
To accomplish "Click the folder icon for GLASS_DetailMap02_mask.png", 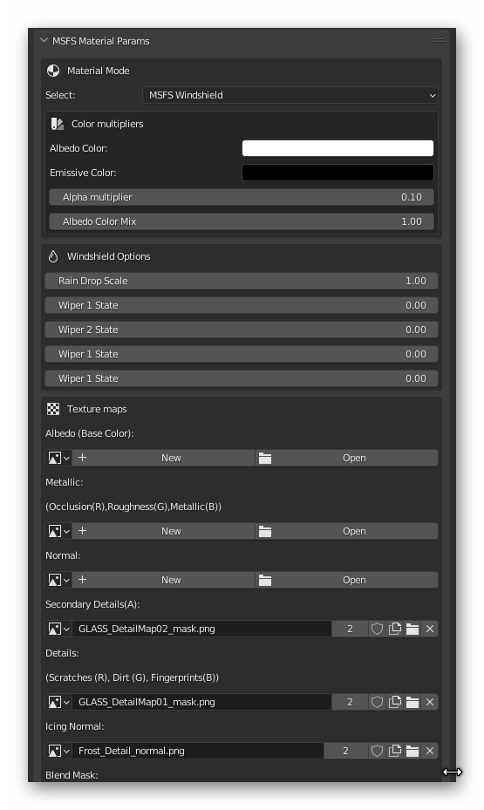I will (x=412, y=629).
